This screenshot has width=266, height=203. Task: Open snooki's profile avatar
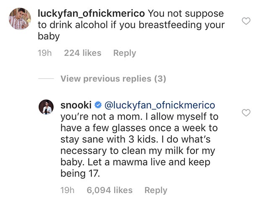tap(46, 107)
